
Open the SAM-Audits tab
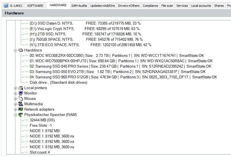[79, 6]
